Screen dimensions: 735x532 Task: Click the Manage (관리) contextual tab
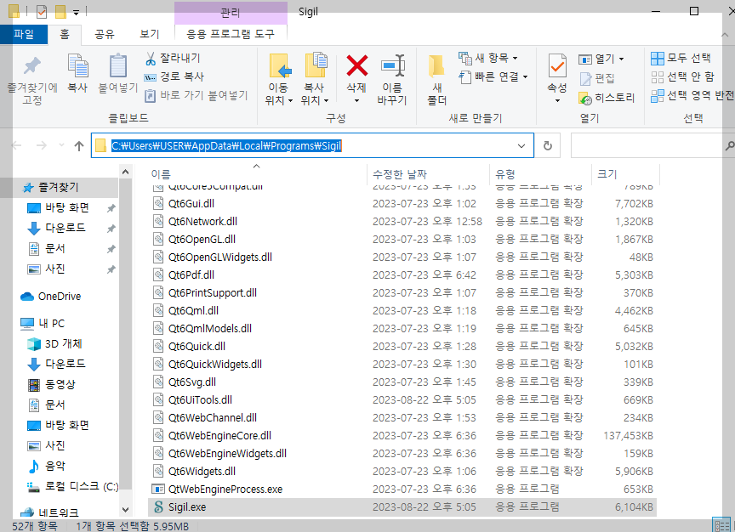click(231, 13)
